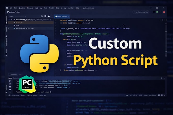This screenshot has height=115, width=173.
Task: Click the white plus icon in top toolbar
Action: (x=154, y=12)
